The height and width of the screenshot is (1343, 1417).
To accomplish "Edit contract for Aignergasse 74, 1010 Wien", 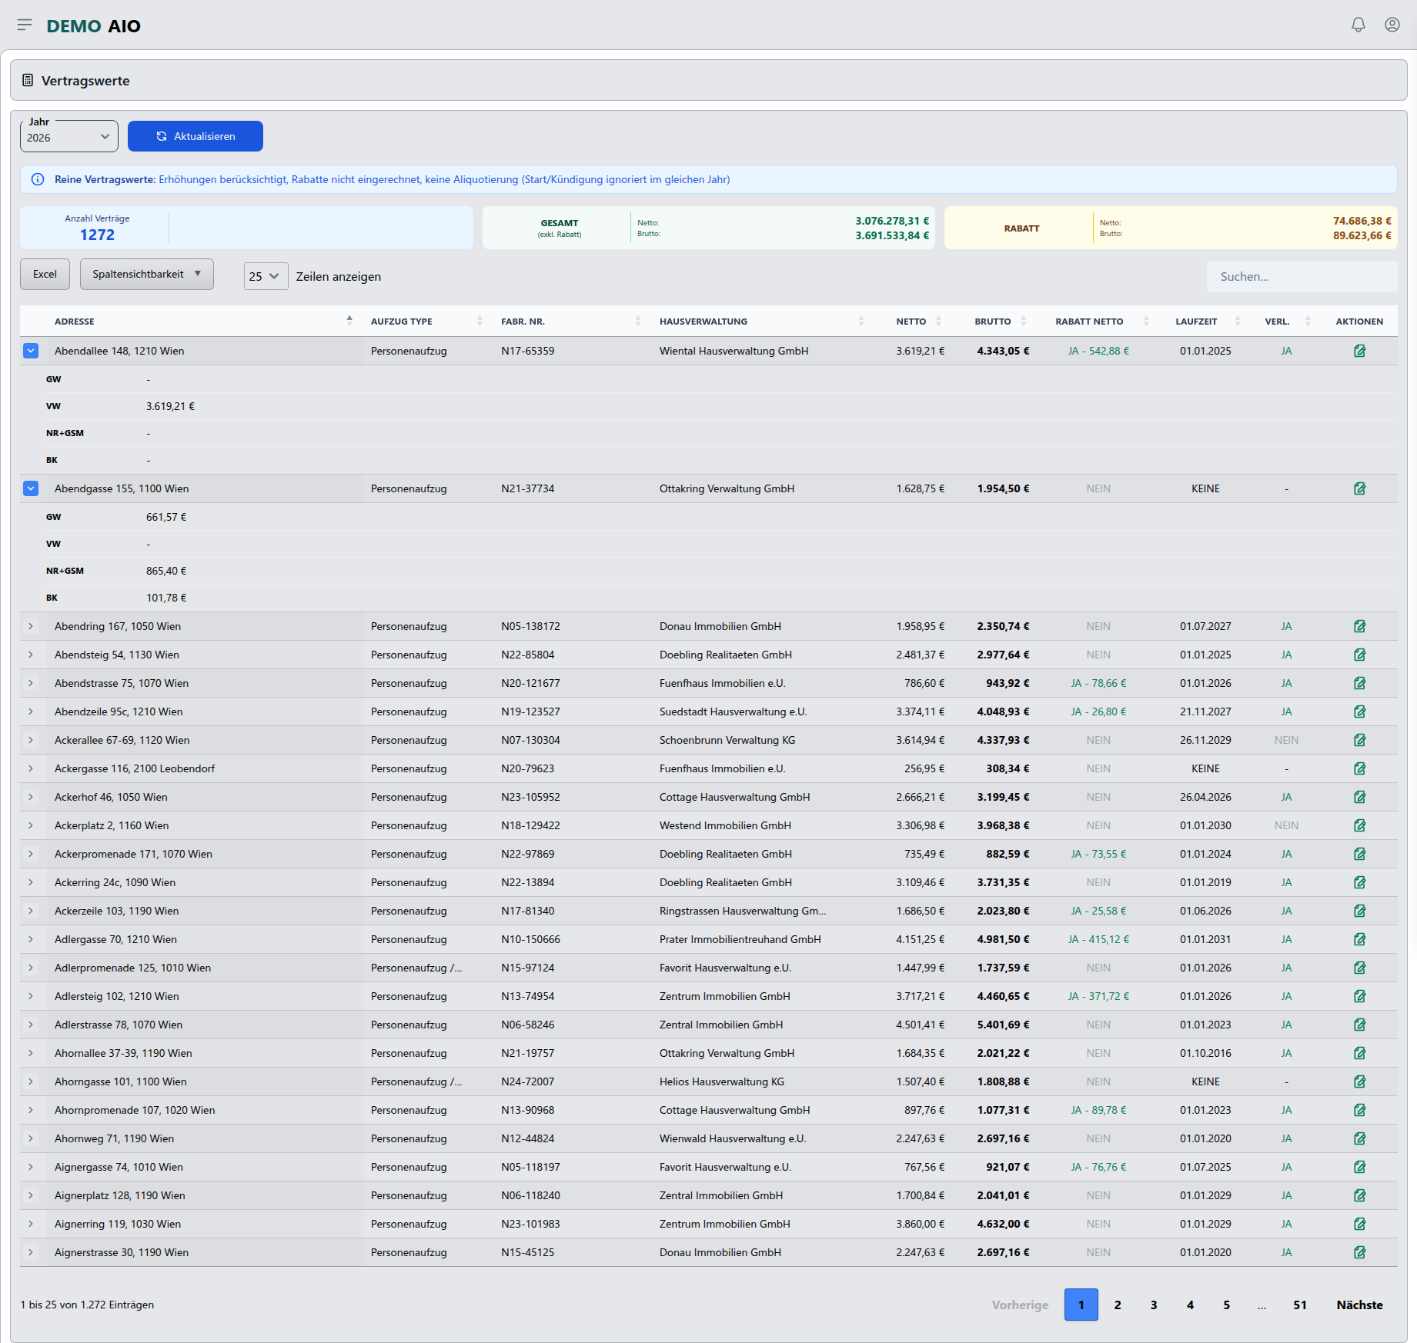I will click(x=1360, y=1167).
